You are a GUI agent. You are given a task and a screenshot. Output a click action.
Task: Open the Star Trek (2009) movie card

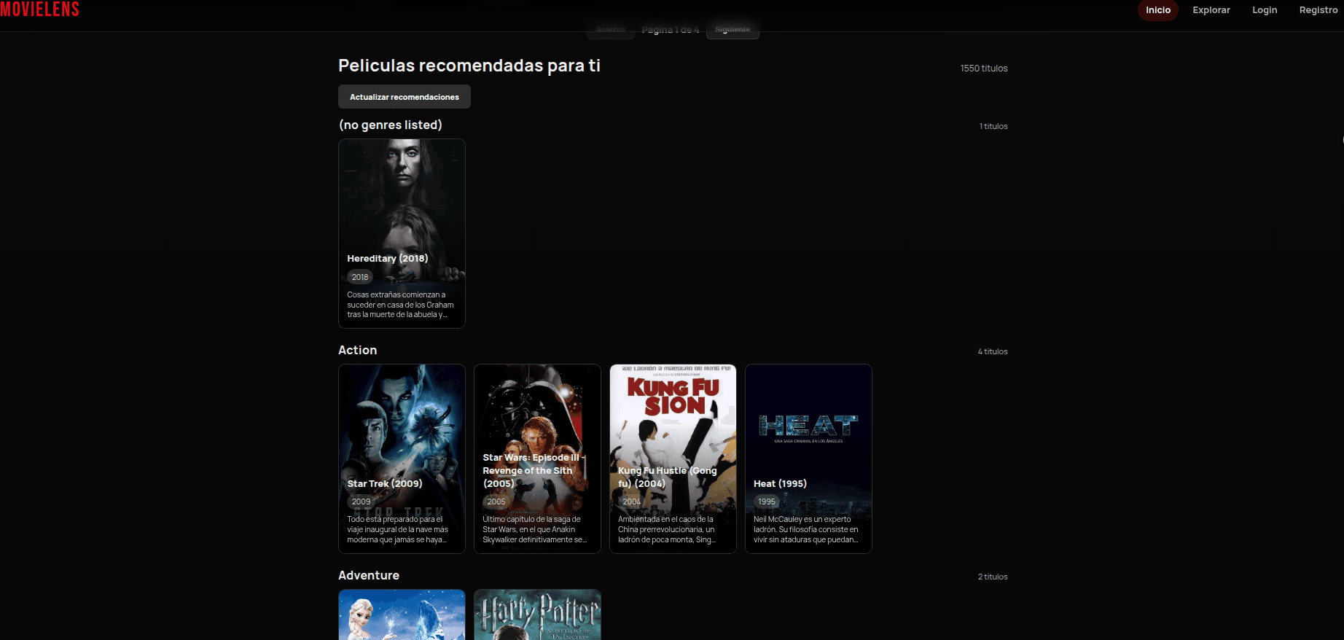(x=402, y=458)
